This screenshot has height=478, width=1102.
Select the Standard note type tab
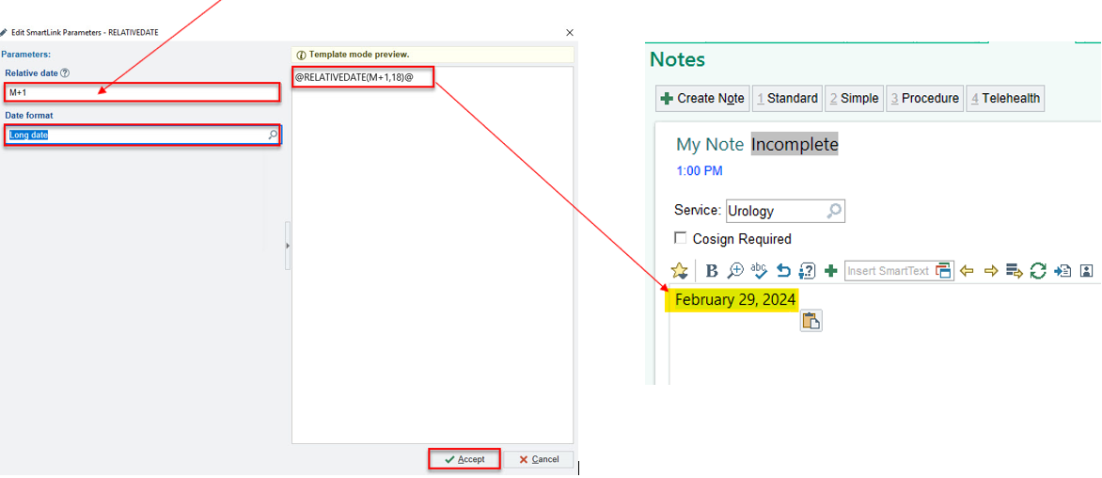tap(787, 99)
